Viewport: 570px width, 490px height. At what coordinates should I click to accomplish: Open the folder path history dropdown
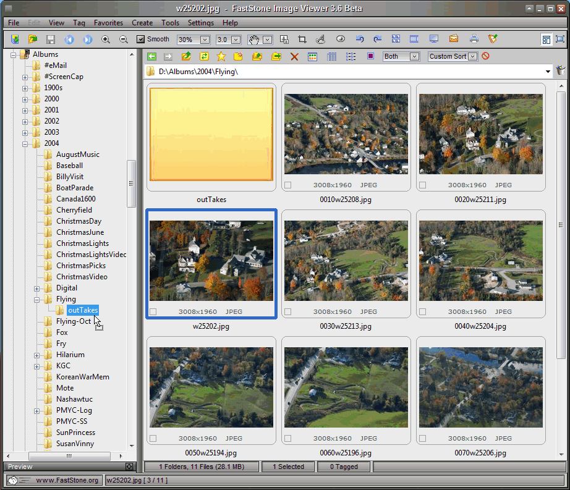548,72
